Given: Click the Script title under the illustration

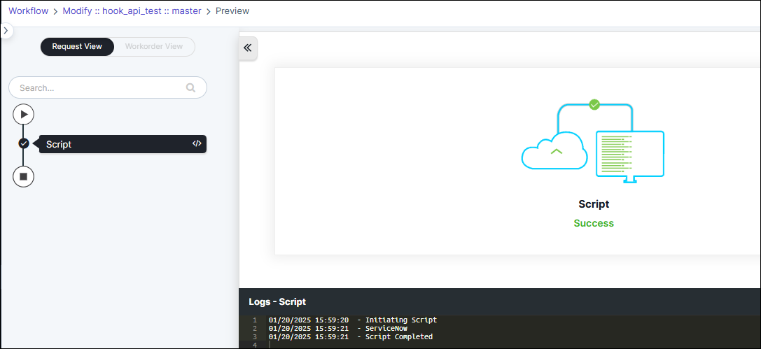Looking at the screenshot, I should pyautogui.click(x=594, y=204).
